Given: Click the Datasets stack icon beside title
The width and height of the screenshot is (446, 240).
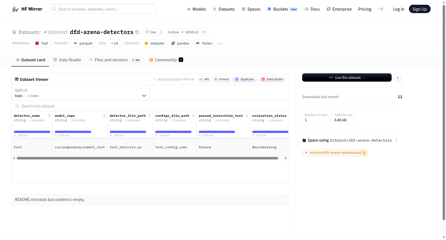Looking at the screenshot, I should pyautogui.click(x=14, y=32).
